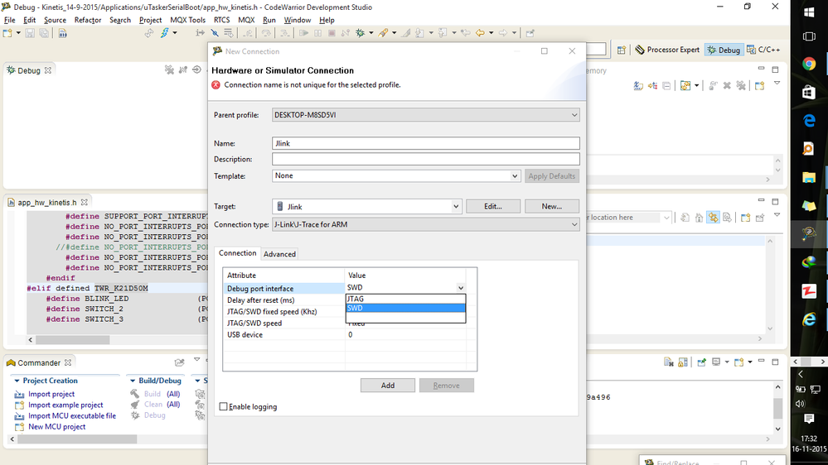Click the skip all breakpoints toolbar icon
Image resolution: width=828 pixels, height=465 pixels.
pyautogui.click(x=215, y=33)
